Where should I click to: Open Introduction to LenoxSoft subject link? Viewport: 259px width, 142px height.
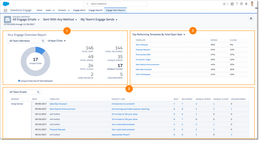point(123,104)
